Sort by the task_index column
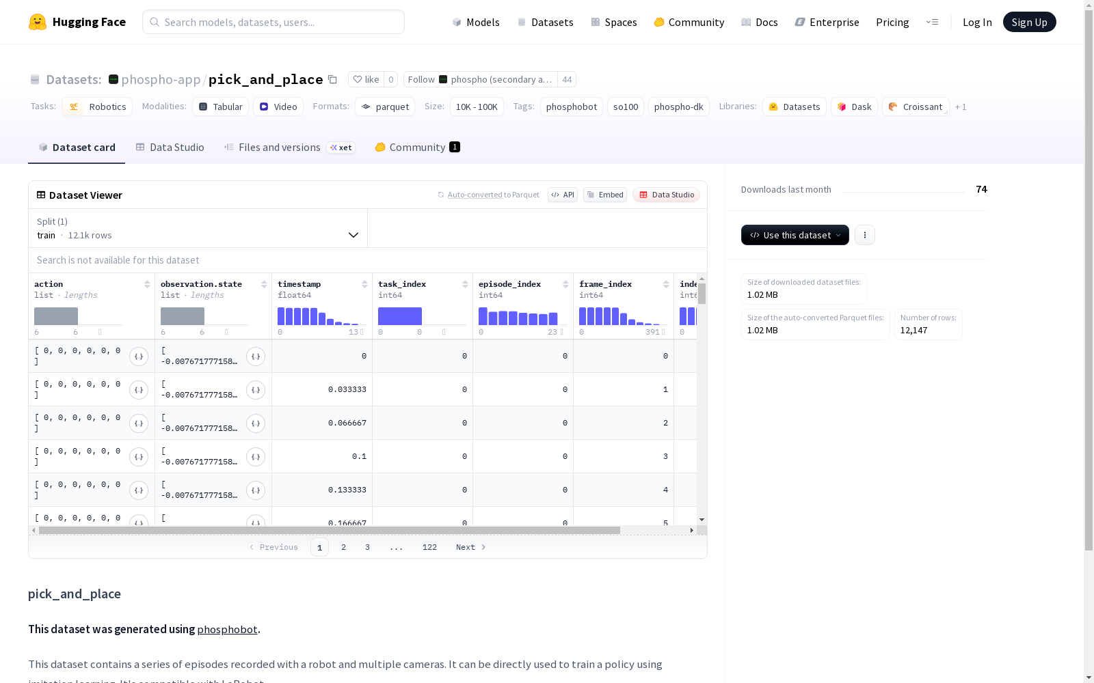 click(x=465, y=284)
